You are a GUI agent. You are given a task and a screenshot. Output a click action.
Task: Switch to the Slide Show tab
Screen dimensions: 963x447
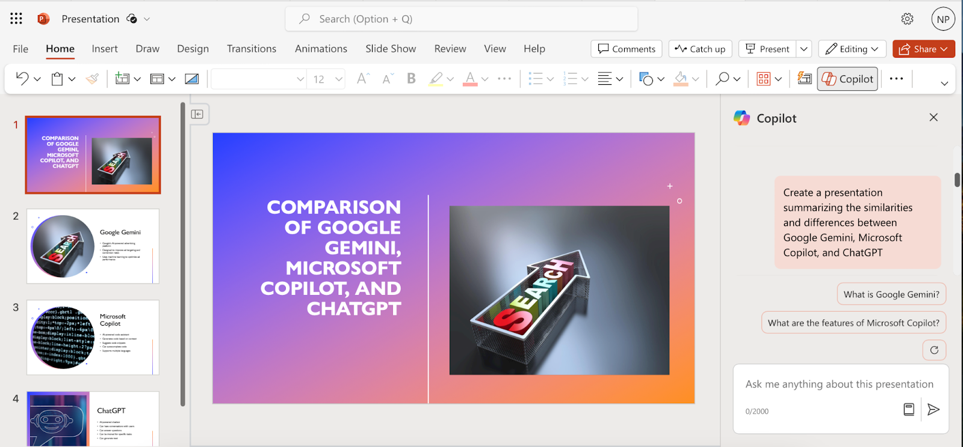pyautogui.click(x=391, y=49)
